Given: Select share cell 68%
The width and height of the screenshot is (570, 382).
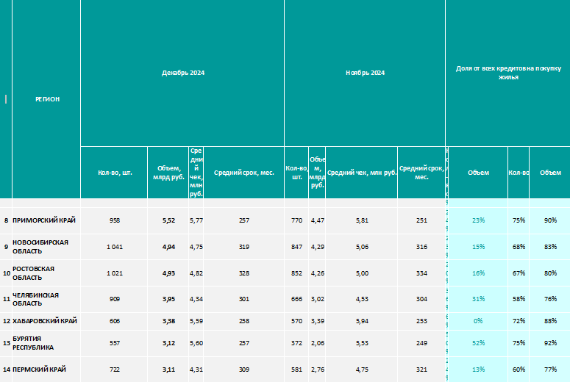Looking at the screenshot, I should [519, 247].
